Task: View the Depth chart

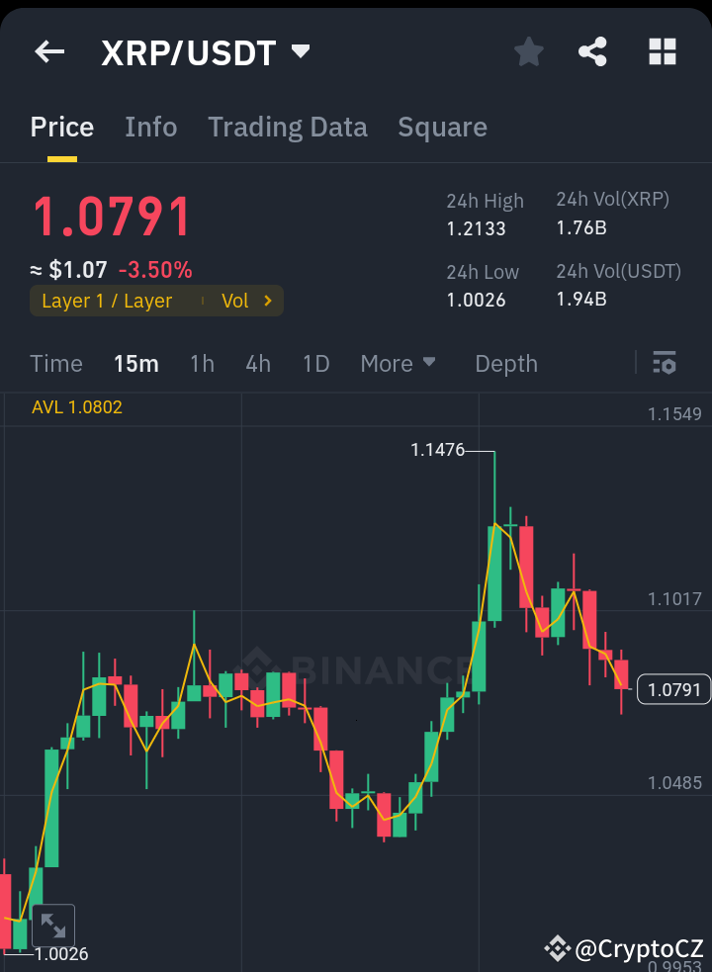Action: click(505, 363)
